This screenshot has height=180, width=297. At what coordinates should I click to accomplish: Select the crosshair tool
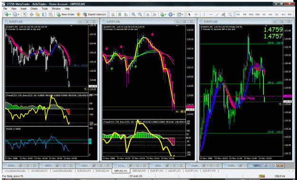pyautogui.click(x=196, y=14)
